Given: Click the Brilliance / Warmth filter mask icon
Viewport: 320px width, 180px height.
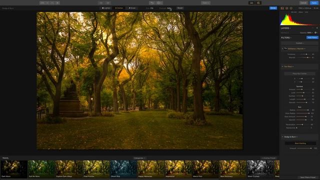Looking at the screenshot, I should 285,49.
